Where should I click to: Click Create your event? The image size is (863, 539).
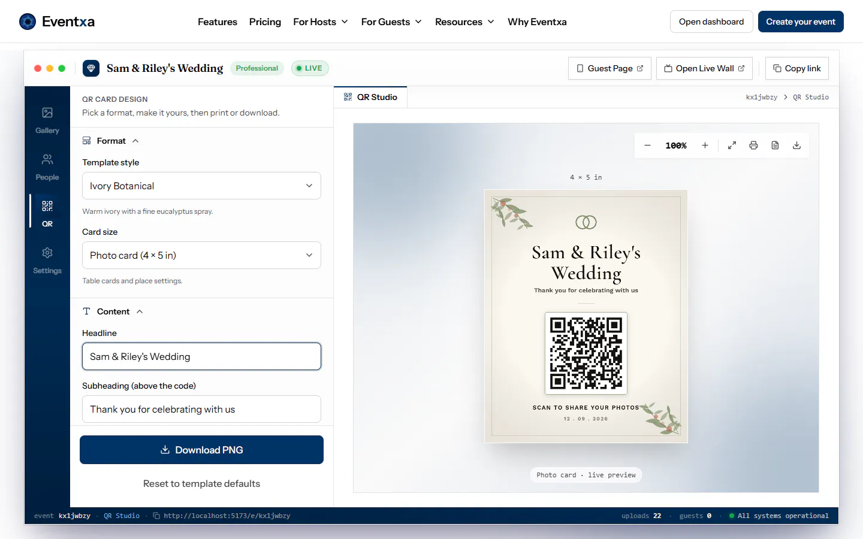click(x=801, y=22)
